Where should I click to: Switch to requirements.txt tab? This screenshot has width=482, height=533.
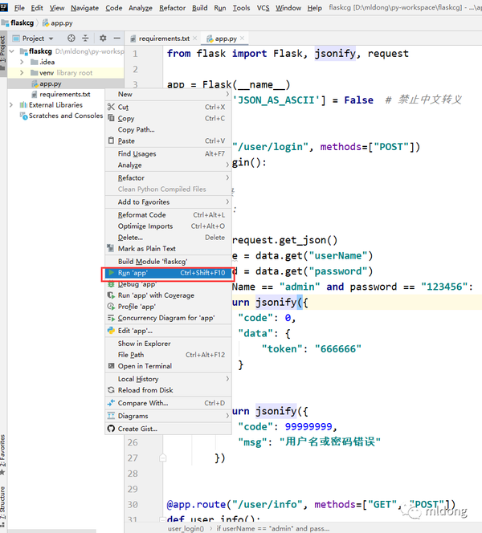[164, 38]
